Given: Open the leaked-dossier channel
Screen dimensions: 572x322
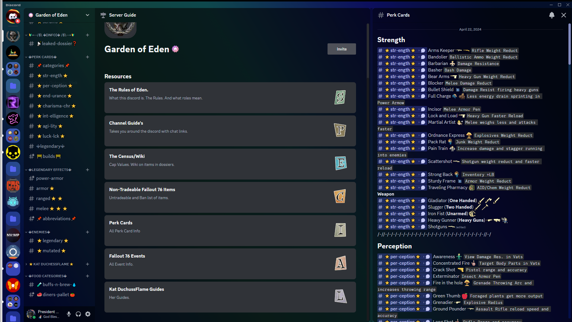Looking at the screenshot, I should pyautogui.click(x=59, y=44).
